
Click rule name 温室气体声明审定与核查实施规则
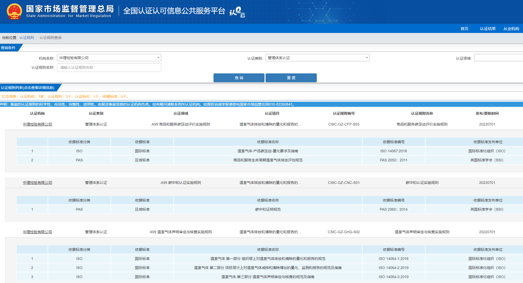[422, 232]
